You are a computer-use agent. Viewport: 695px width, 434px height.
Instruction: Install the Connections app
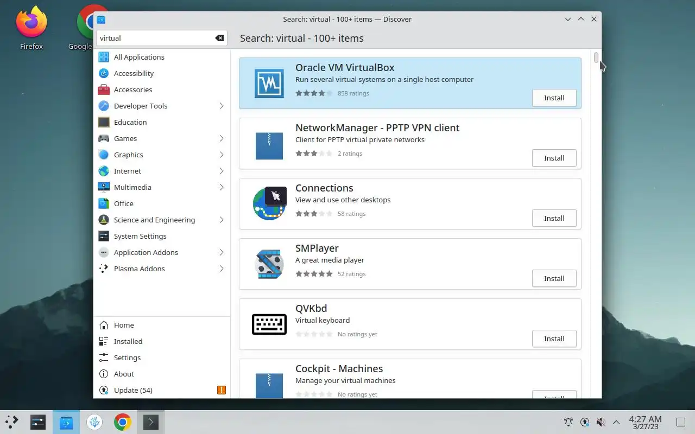(554, 218)
